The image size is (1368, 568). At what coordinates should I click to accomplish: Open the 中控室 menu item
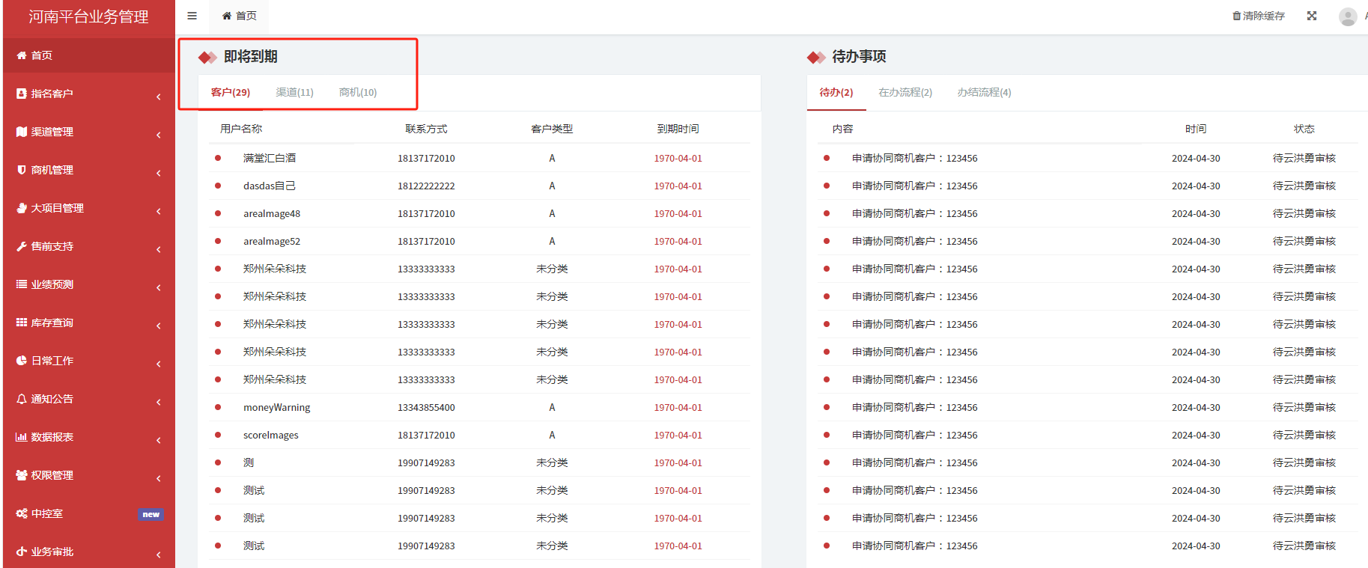click(x=47, y=513)
